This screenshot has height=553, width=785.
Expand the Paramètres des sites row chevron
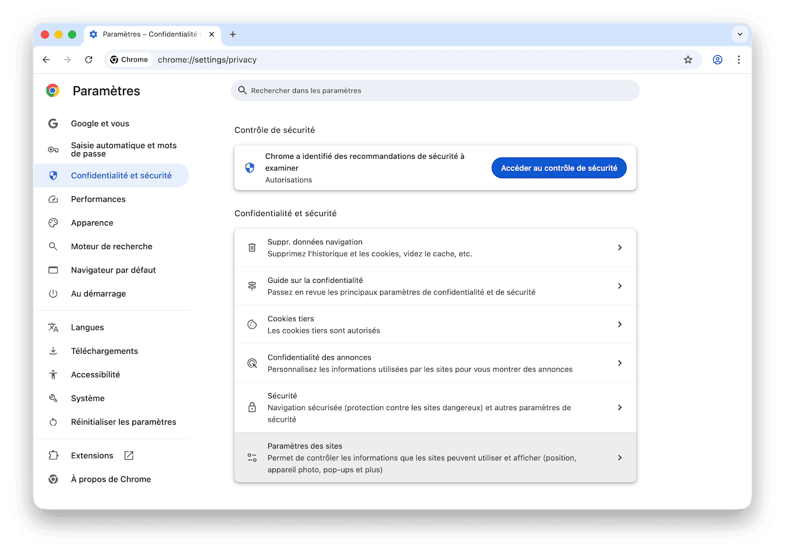point(619,458)
